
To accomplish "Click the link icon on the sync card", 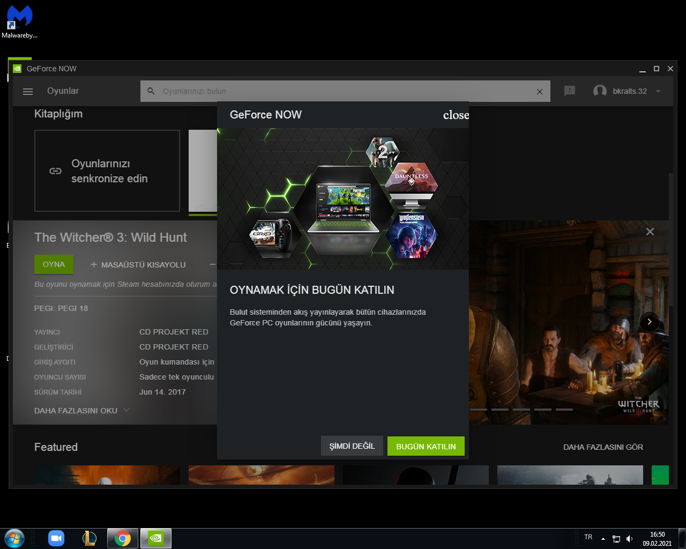I will [55, 171].
